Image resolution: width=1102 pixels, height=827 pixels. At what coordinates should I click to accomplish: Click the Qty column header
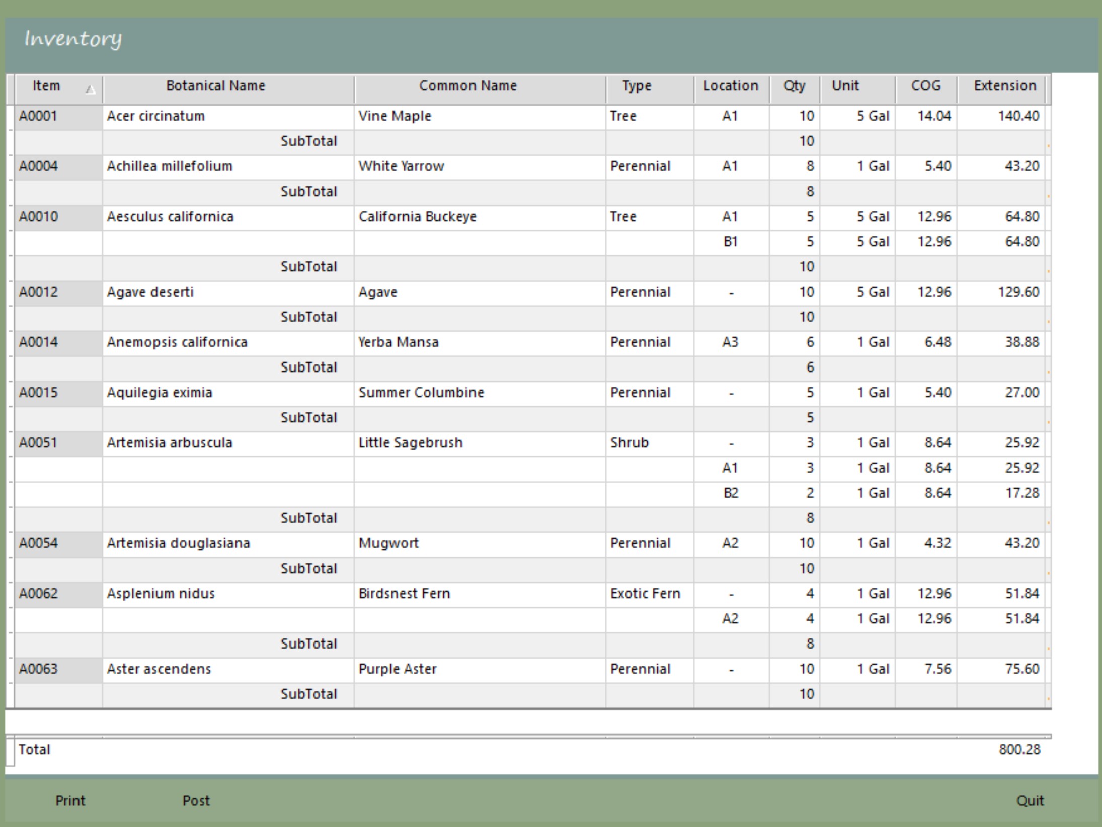click(x=794, y=86)
